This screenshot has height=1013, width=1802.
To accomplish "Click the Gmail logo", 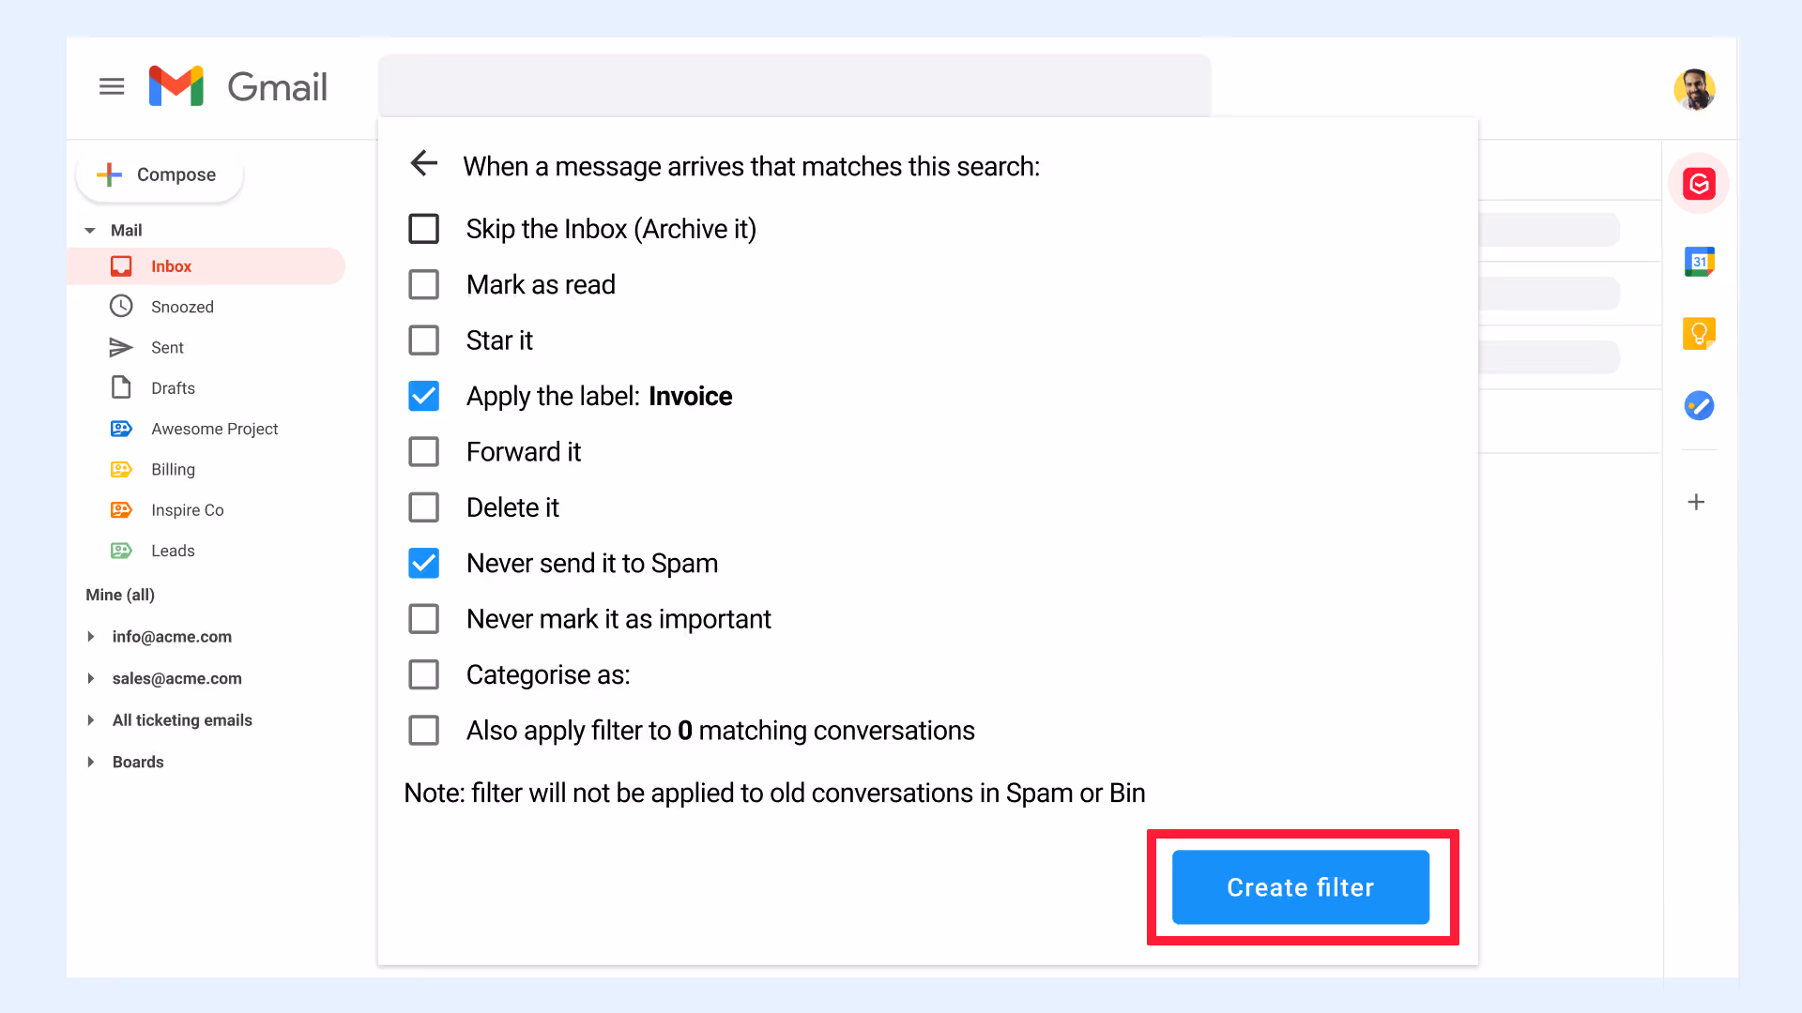I will tap(176, 86).
